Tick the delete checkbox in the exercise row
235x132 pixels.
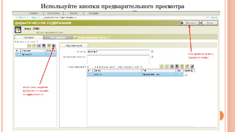pyautogui.click(x=186, y=74)
